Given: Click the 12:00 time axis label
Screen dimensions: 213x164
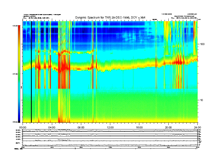Looking at the screenshot, I should (110, 128).
